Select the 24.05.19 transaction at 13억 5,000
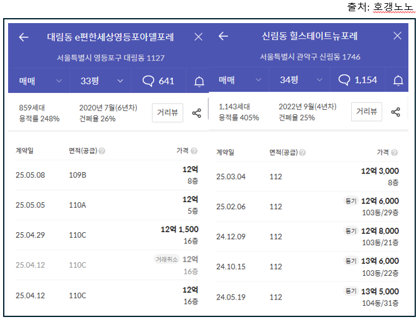This screenshot has height=322, width=419. [307, 297]
